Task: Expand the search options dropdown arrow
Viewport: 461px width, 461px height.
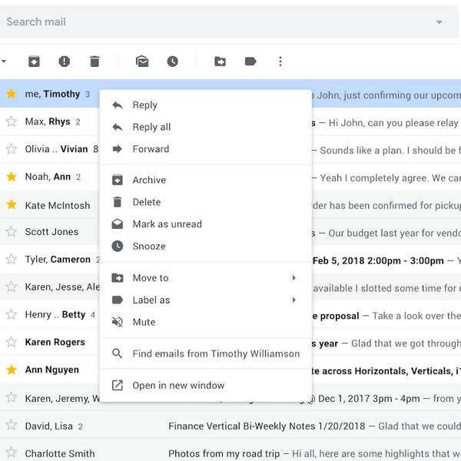Action: [439, 22]
